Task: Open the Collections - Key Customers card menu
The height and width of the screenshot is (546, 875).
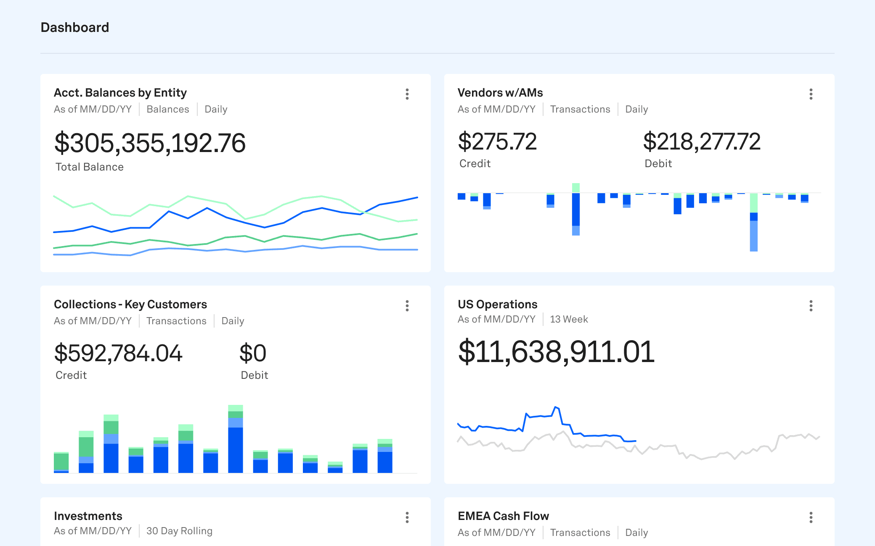Action: click(x=407, y=306)
